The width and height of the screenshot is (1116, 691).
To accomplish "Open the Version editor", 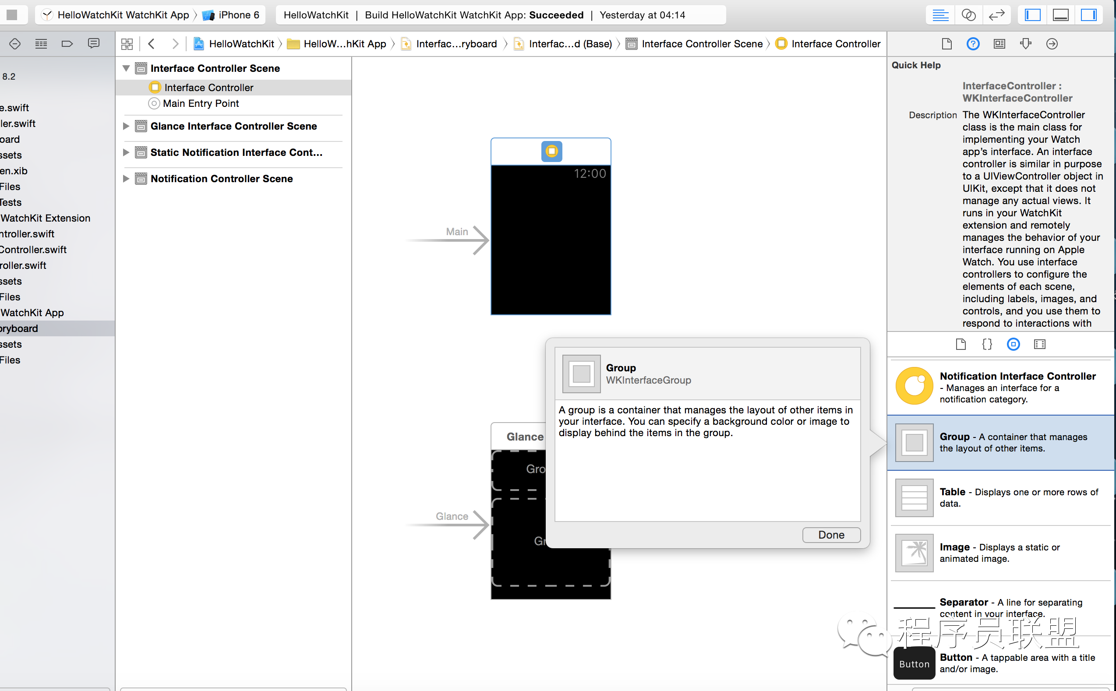I will (996, 14).
